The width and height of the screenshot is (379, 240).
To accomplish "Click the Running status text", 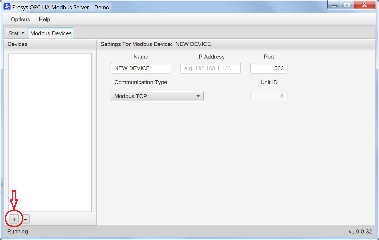I will (17, 232).
